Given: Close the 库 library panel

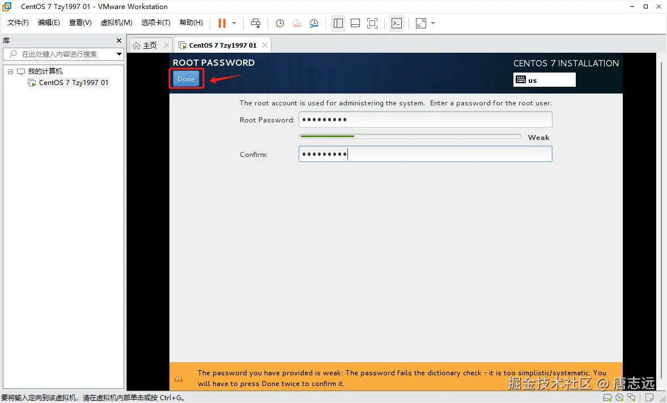Looking at the screenshot, I should [x=119, y=40].
